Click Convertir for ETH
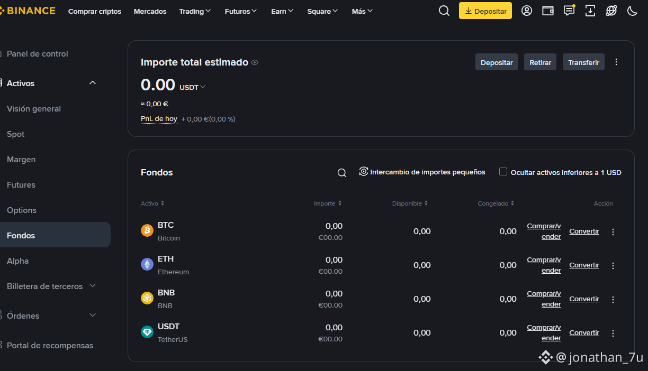This screenshot has height=371, width=648. [584, 265]
